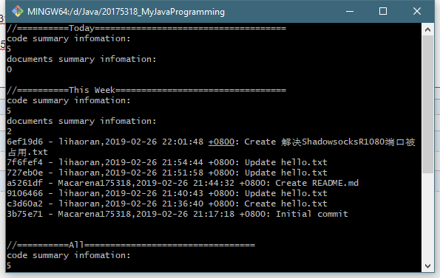Click commit line 3b75e71 Initial commit
The width and height of the screenshot is (440, 278).
pos(177,215)
